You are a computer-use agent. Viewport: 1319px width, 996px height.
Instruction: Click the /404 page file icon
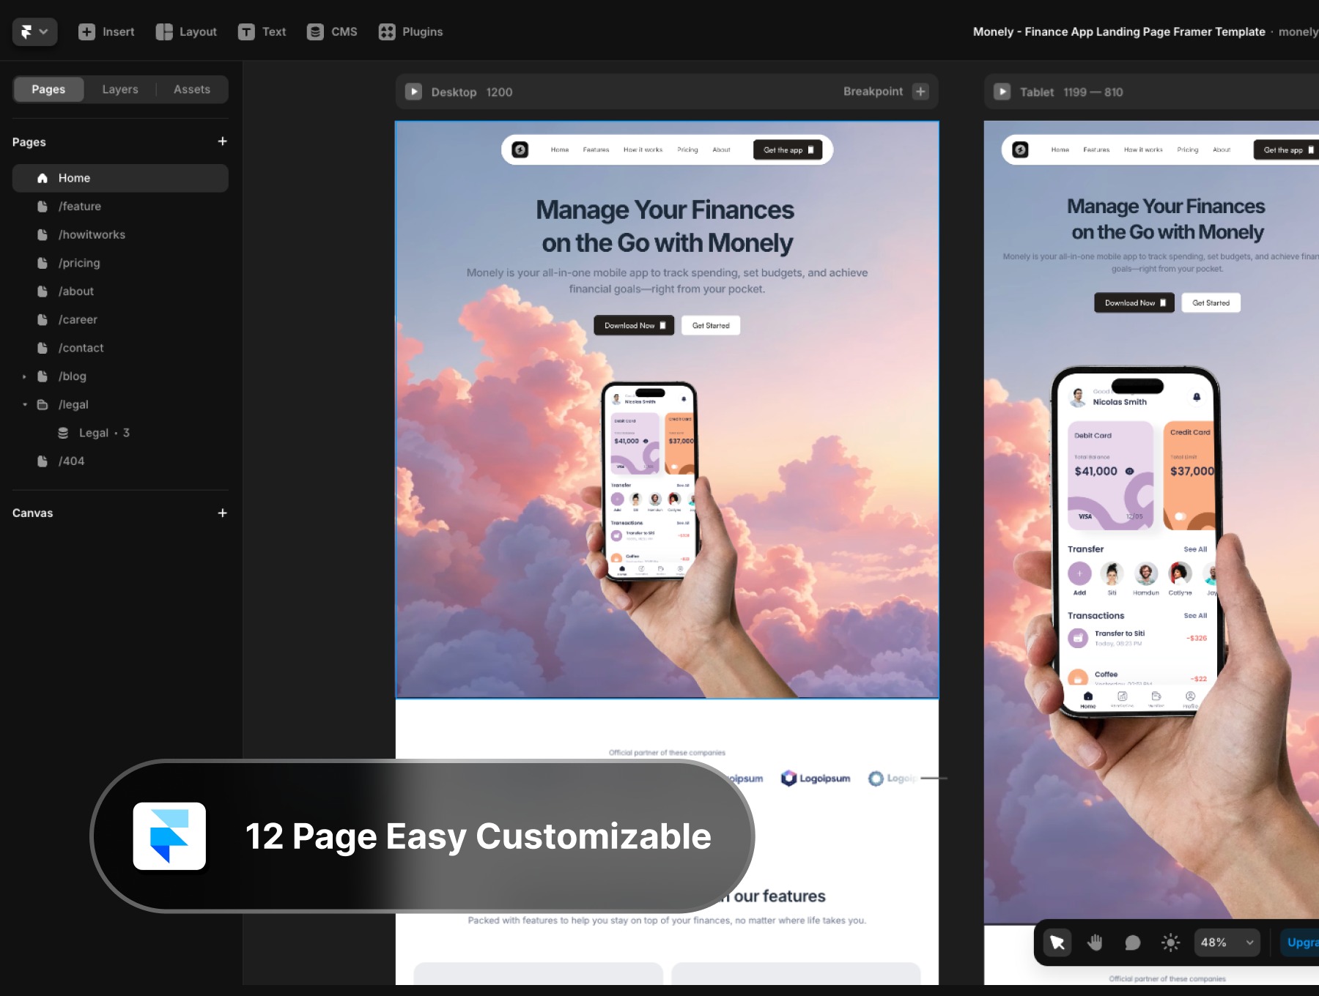point(43,461)
